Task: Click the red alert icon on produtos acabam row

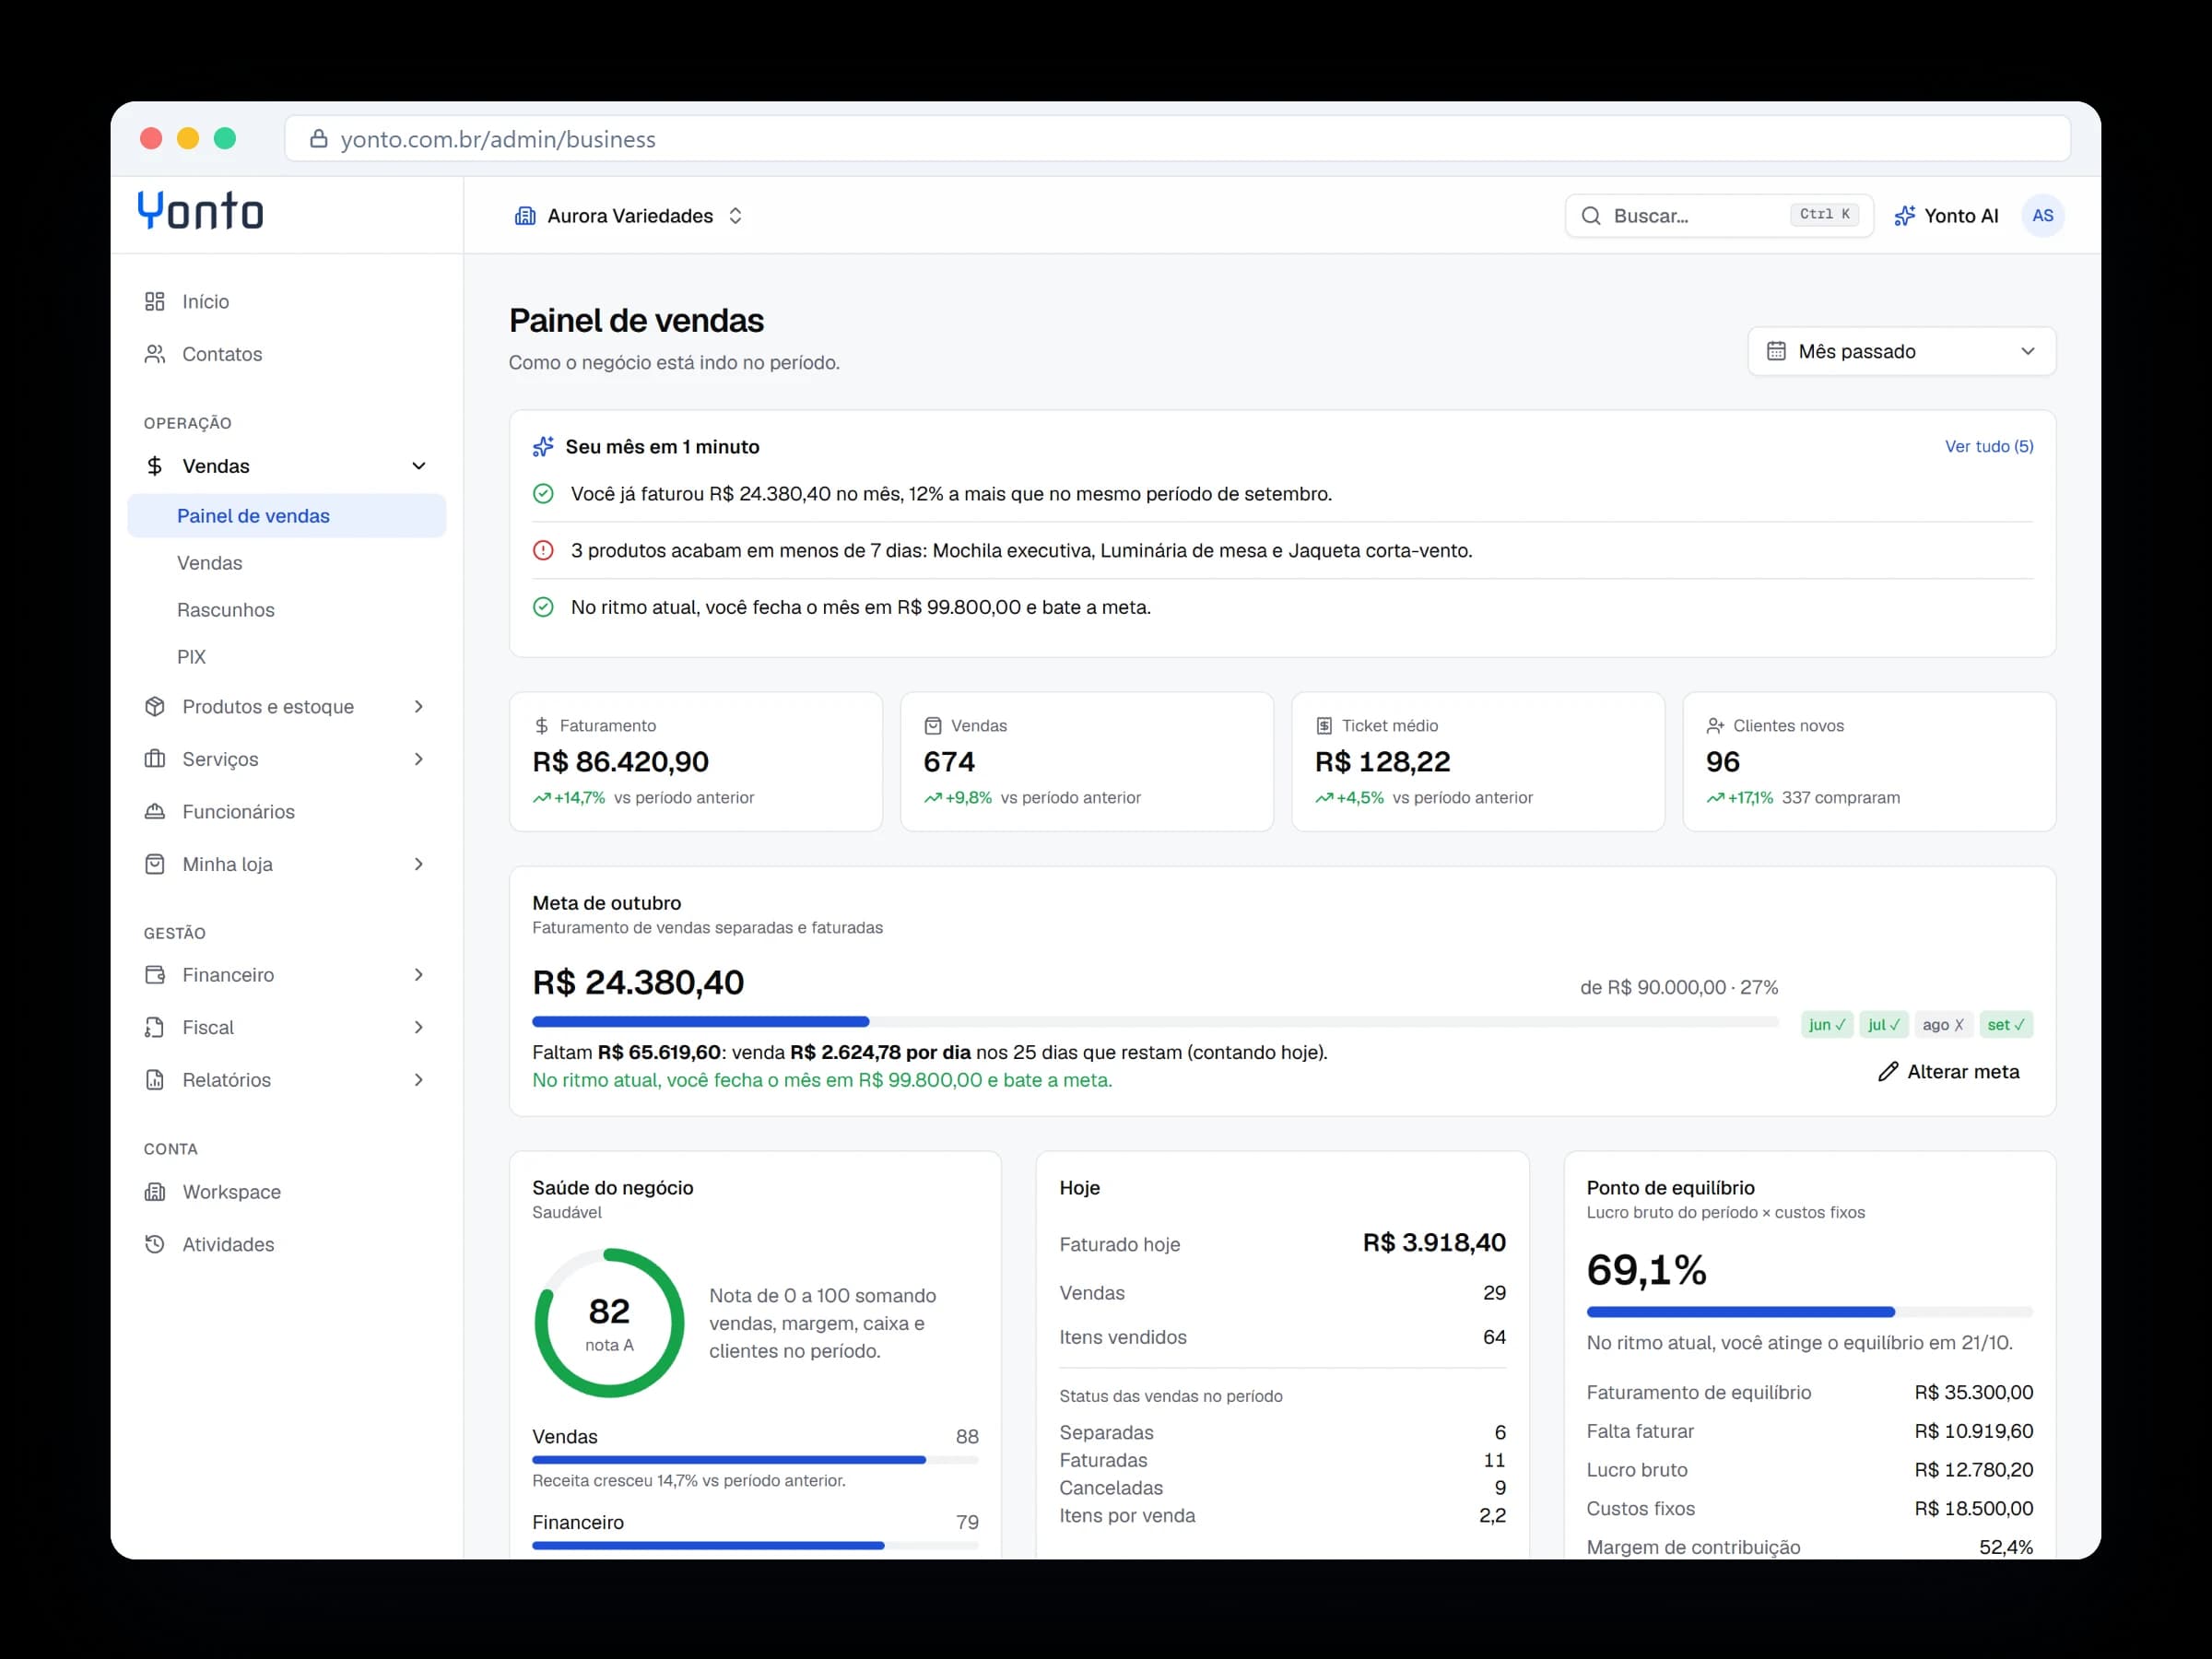Action: click(x=543, y=550)
